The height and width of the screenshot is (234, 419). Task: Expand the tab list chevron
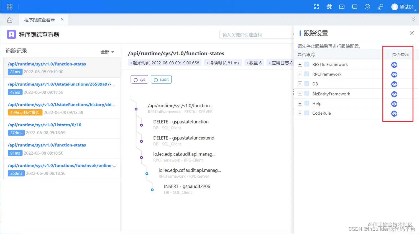(413, 19)
